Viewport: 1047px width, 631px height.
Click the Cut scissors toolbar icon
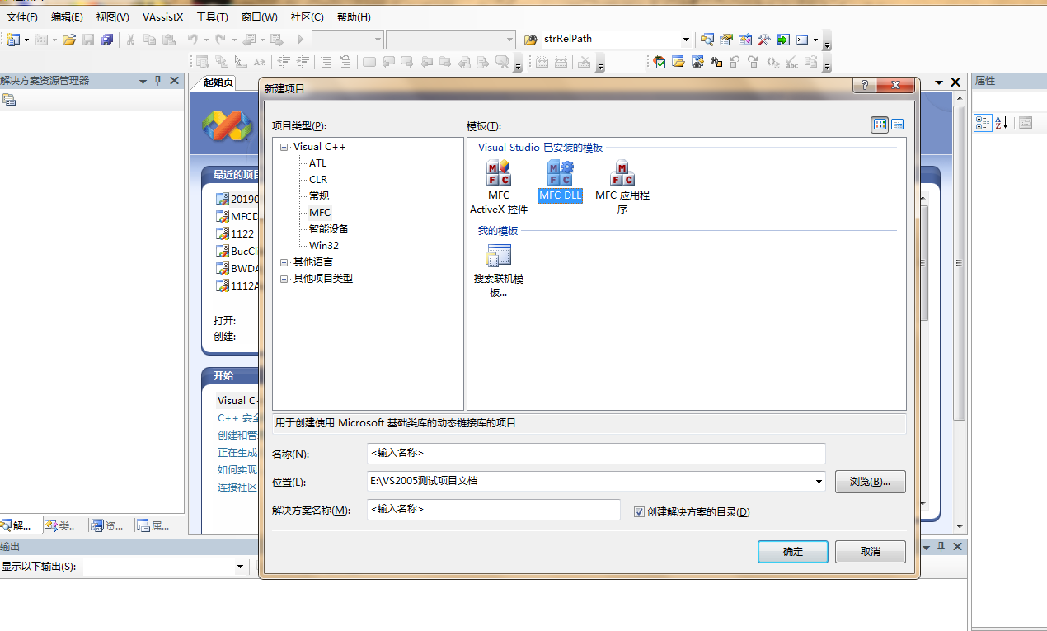click(x=130, y=40)
